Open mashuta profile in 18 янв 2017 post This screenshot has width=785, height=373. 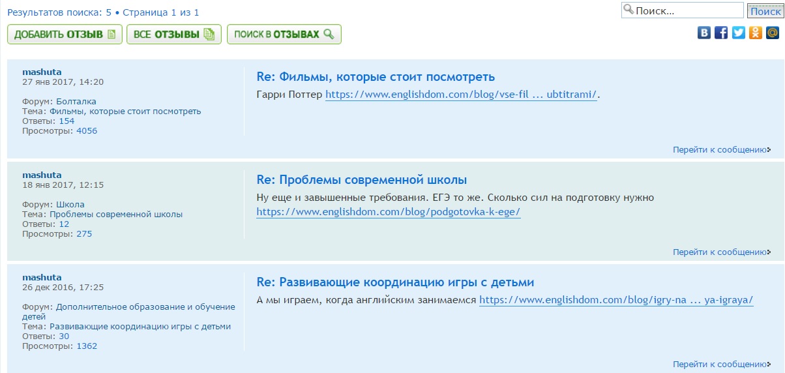click(42, 175)
